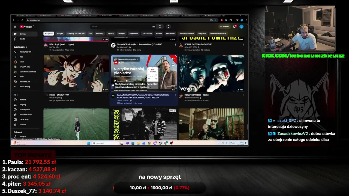The height and width of the screenshot is (196, 349).
Task: Open the notifications bell
Action: pyautogui.click(x=234, y=27)
